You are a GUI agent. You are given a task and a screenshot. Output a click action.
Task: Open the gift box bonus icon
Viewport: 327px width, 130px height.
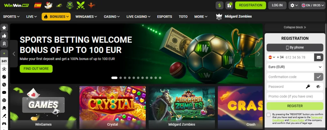(229, 5)
